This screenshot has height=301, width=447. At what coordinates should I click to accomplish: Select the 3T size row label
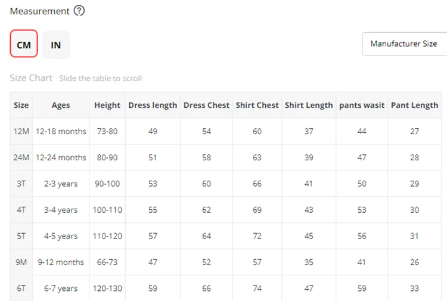21,184
